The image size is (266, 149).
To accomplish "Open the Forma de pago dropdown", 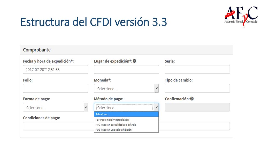I will point(56,107).
